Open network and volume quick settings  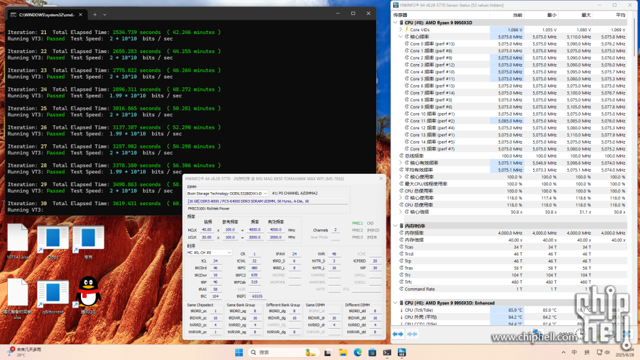603,352
